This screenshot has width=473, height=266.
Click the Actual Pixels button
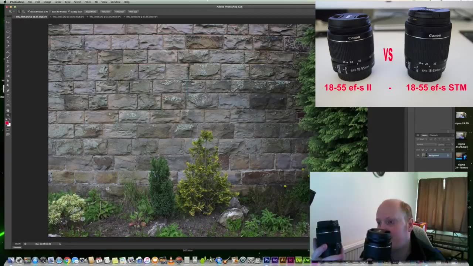point(91,12)
